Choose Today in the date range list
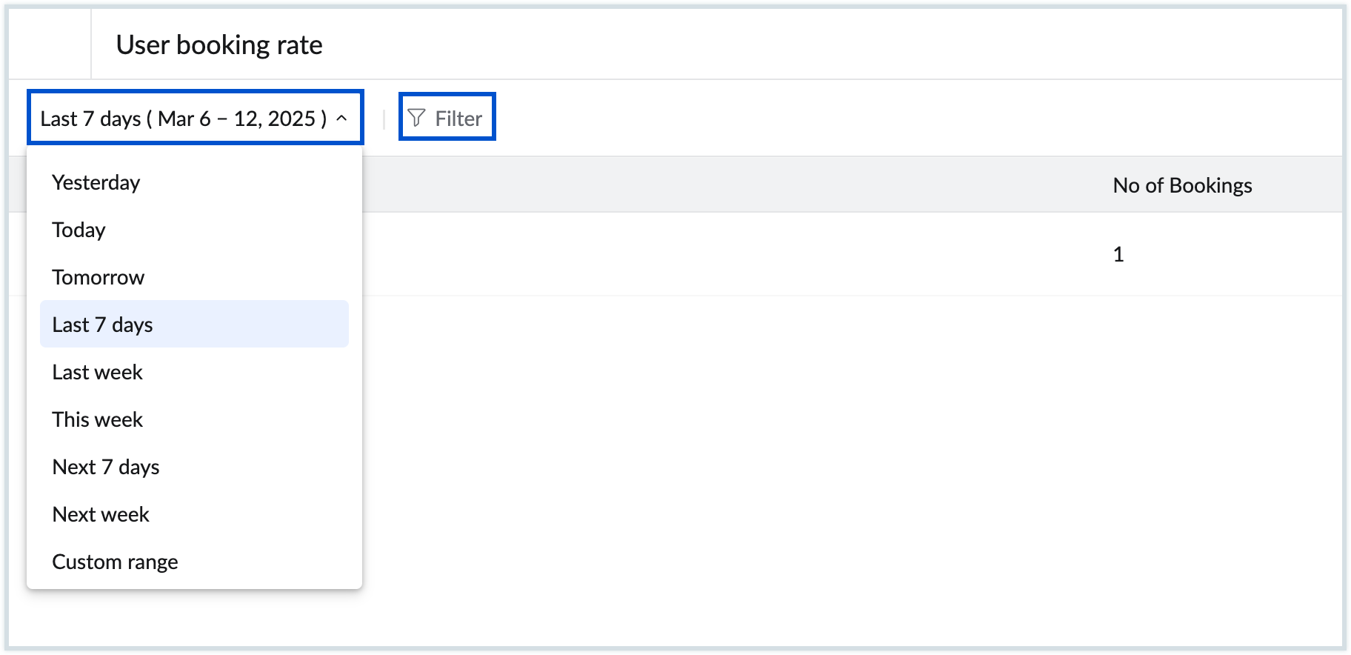The width and height of the screenshot is (1351, 655). click(78, 230)
